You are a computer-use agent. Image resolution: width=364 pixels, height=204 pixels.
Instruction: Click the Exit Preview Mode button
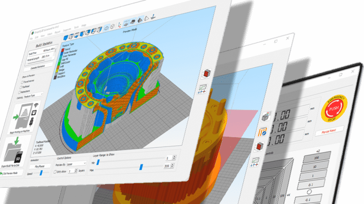click(9, 173)
